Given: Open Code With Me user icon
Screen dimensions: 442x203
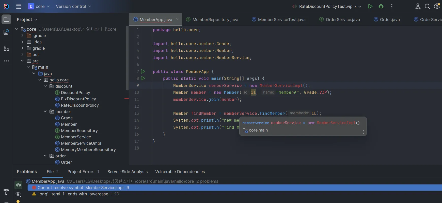Looking at the screenshot, I should [418, 6].
